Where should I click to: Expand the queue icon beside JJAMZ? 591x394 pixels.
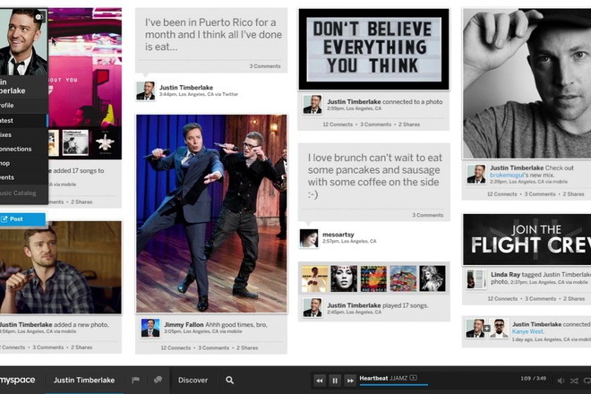(x=413, y=377)
